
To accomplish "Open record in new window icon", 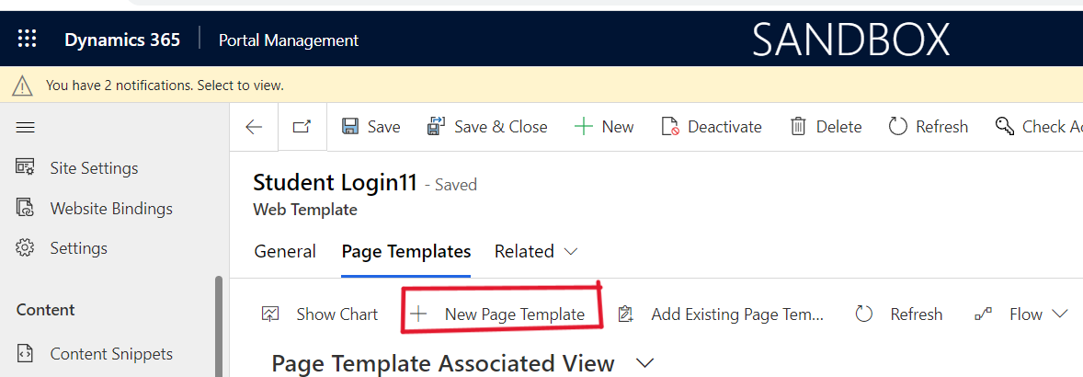I will pyautogui.click(x=302, y=127).
